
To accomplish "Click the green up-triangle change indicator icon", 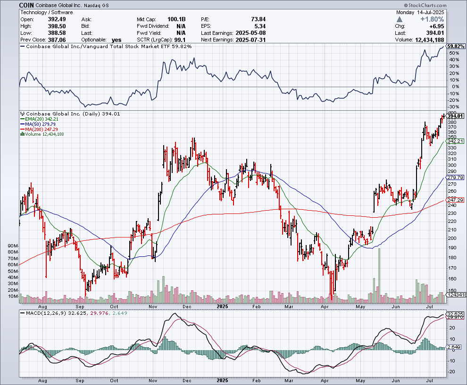I will [400, 19].
